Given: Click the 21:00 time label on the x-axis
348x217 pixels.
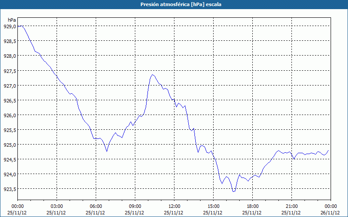Looking at the screenshot, I should (291, 207).
